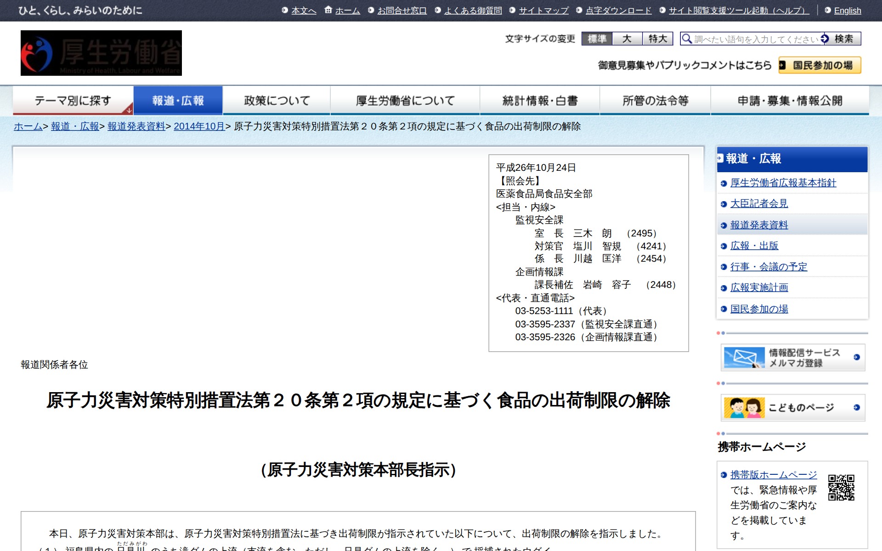Expand テーマ別に探す via its red arrow

click(x=129, y=110)
